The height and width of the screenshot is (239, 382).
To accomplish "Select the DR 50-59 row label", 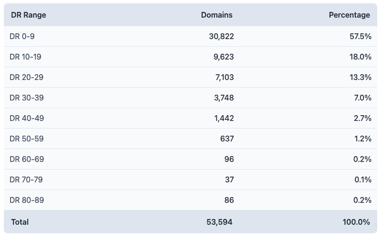I will point(27,139).
